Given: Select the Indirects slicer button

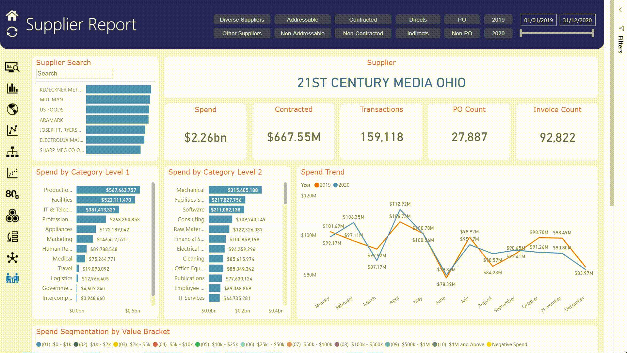Looking at the screenshot, I should pos(418,33).
